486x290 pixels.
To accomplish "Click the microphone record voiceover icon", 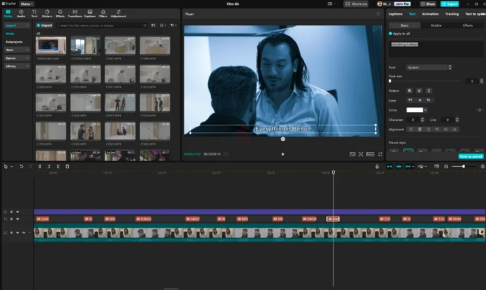I will [x=377, y=166].
